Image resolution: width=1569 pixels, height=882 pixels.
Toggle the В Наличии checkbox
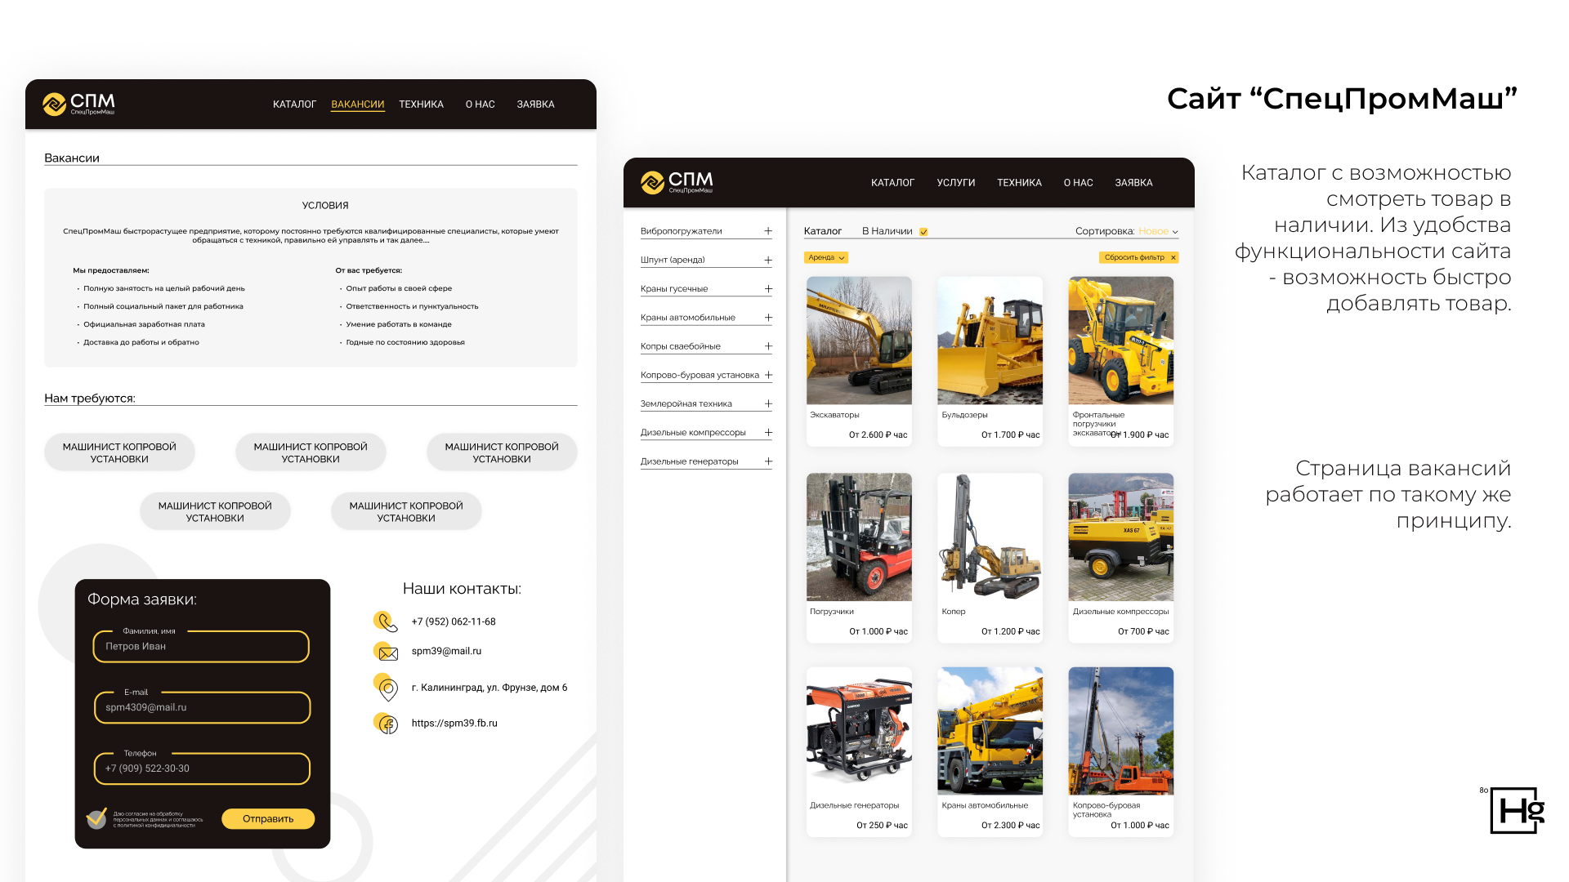point(923,232)
